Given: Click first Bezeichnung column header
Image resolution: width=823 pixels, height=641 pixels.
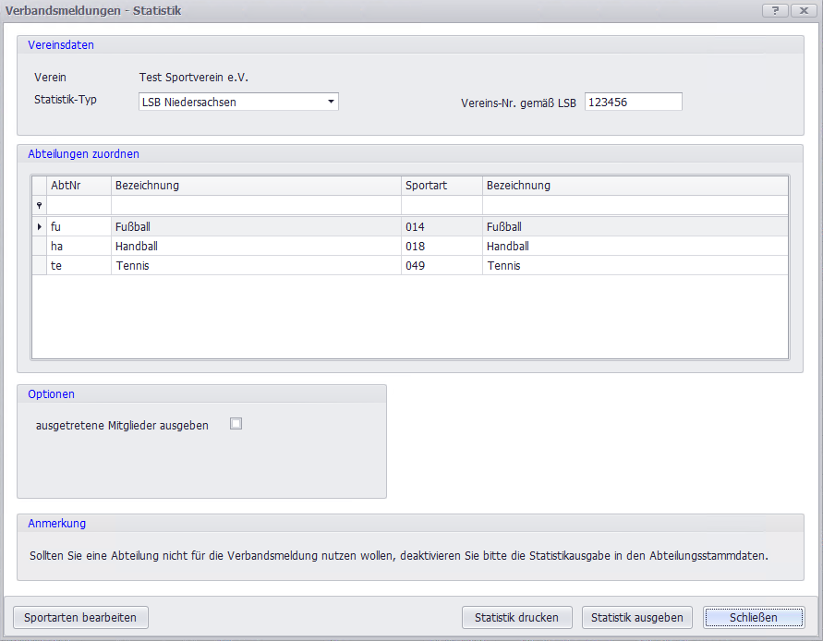Looking at the screenshot, I should click(256, 186).
